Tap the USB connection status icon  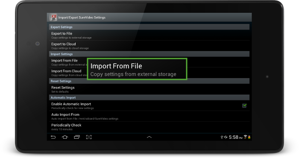(222, 137)
